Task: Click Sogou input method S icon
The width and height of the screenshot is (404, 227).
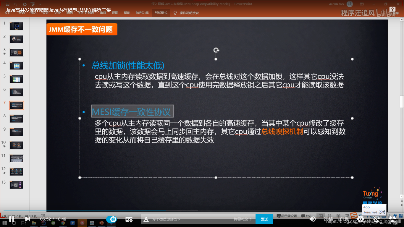Action: pos(353,215)
